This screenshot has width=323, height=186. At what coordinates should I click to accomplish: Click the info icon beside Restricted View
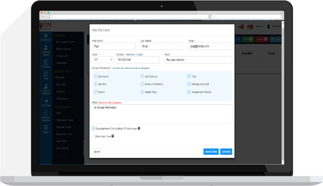point(113,136)
